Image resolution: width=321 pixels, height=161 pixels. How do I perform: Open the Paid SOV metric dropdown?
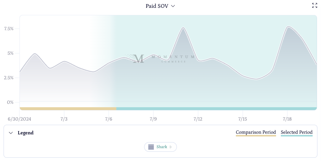click(x=157, y=6)
